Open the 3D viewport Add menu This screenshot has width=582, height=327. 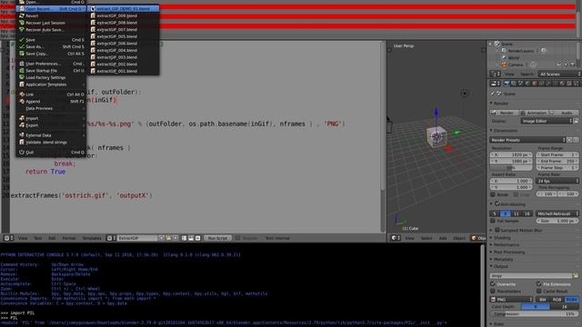pos(443,238)
